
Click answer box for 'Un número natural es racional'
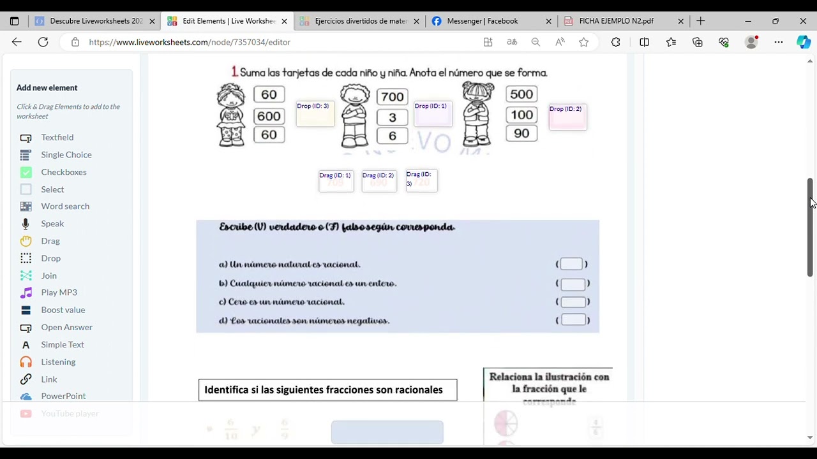coord(571,264)
